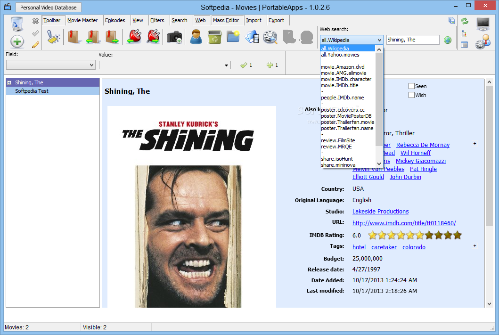
Task: Click the green plus add-filter icon
Action: 270,65
